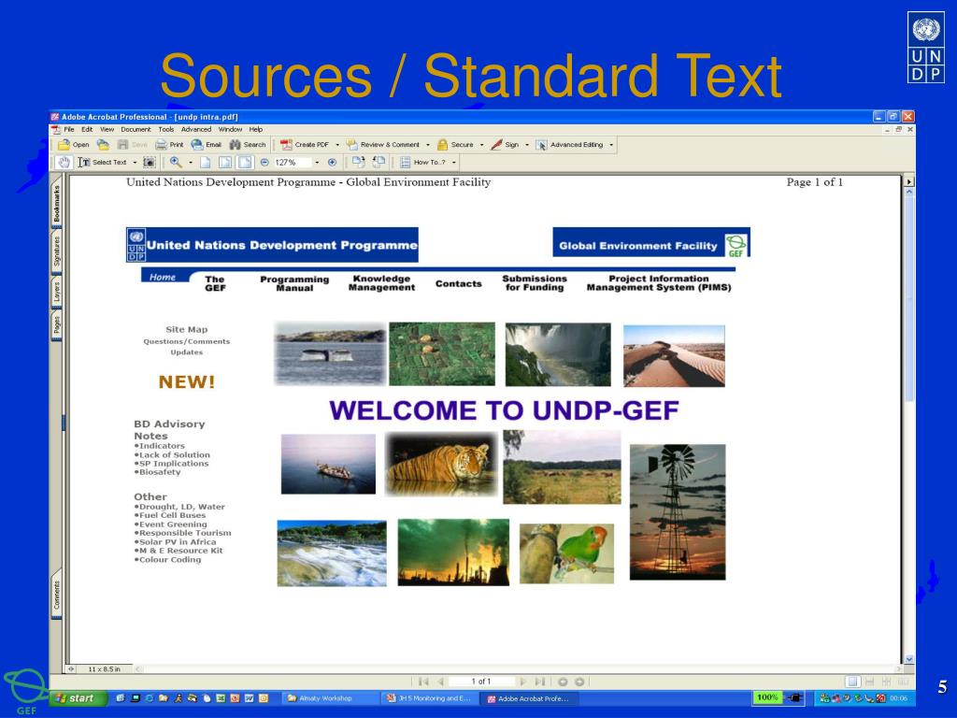
Task: Open the Document menu
Action: point(136,129)
